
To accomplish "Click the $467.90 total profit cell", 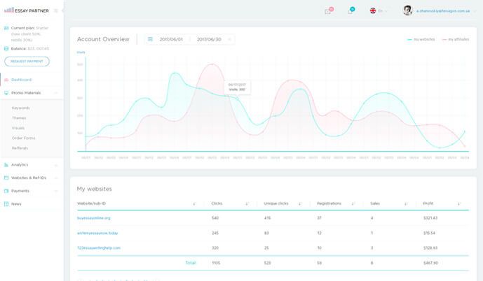I will (x=430, y=264).
